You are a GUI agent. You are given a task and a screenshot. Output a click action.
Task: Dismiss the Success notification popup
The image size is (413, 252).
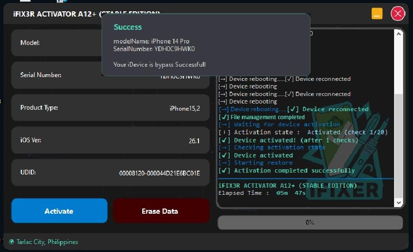point(206,45)
